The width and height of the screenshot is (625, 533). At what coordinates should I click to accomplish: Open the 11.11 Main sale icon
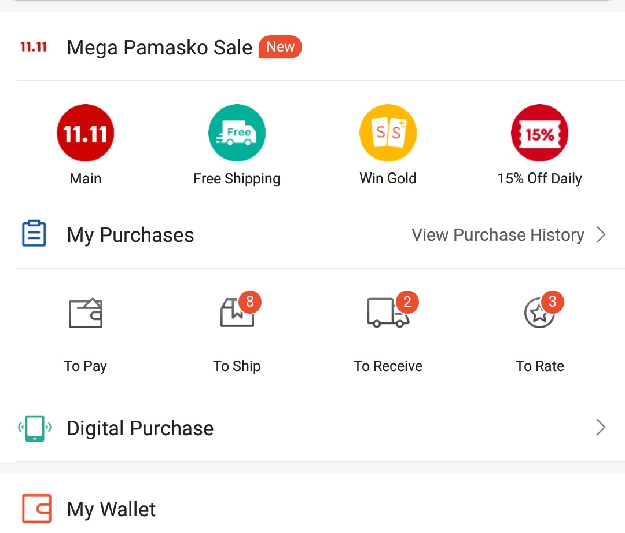point(85,133)
